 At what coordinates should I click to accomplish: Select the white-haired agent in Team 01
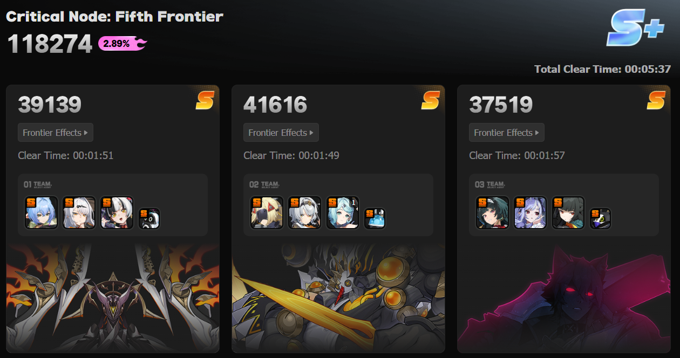pos(79,212)
